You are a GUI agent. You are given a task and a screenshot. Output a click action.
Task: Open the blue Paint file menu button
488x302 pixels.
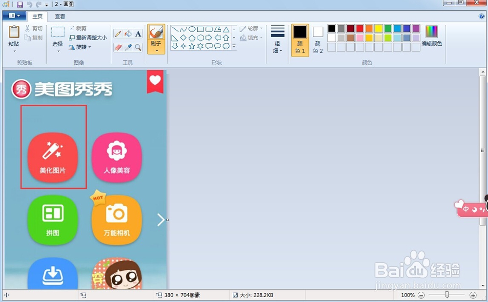click(x=14, y=16)
